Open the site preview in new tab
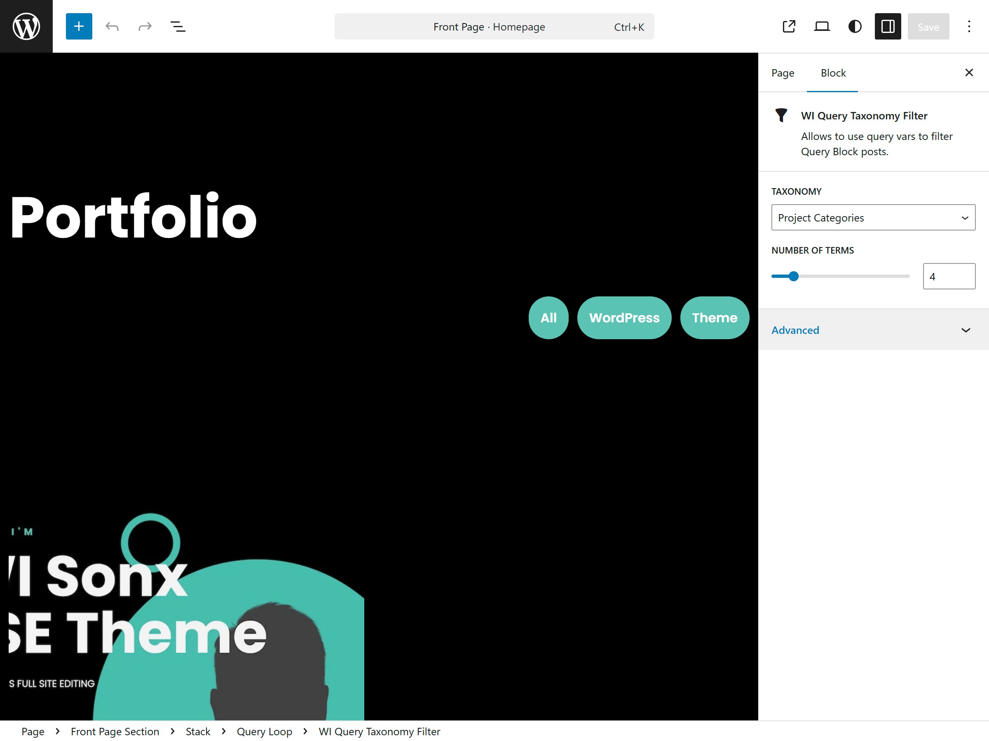Viewport: 989px width, 741px height. 789,26
